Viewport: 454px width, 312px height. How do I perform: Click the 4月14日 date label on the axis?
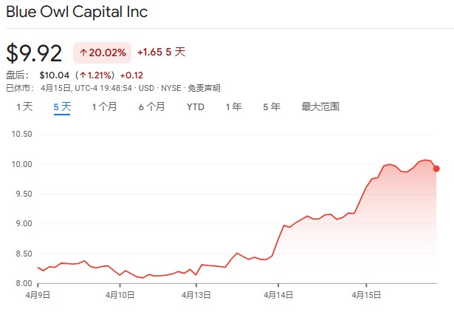point(279,294)
